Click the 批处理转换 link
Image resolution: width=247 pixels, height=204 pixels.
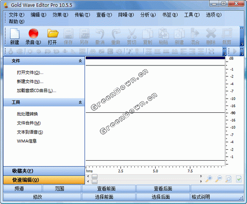coord(27,114)
